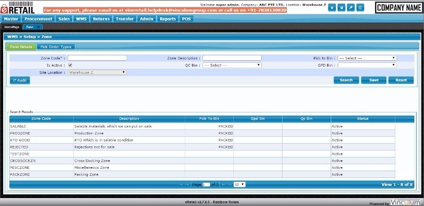Click the Search button
This screenshot has height=206, width=424.
pos(346,80)
